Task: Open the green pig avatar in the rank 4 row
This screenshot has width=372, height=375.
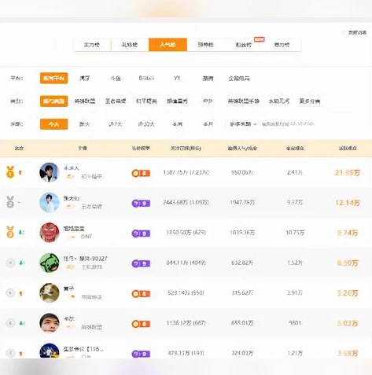Action: (x=50, y=263)
